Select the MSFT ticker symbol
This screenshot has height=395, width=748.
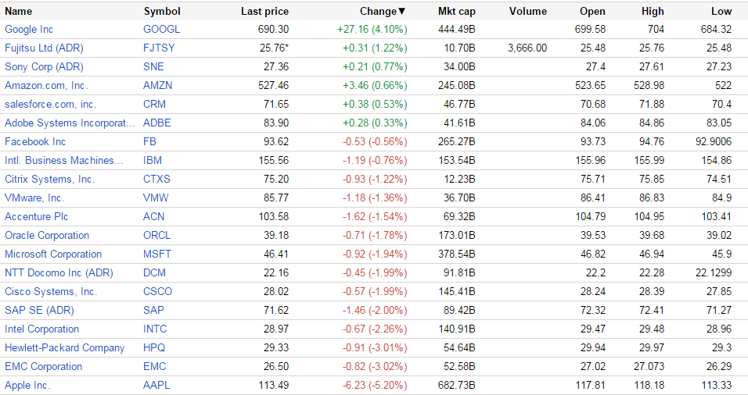[157, 254]
